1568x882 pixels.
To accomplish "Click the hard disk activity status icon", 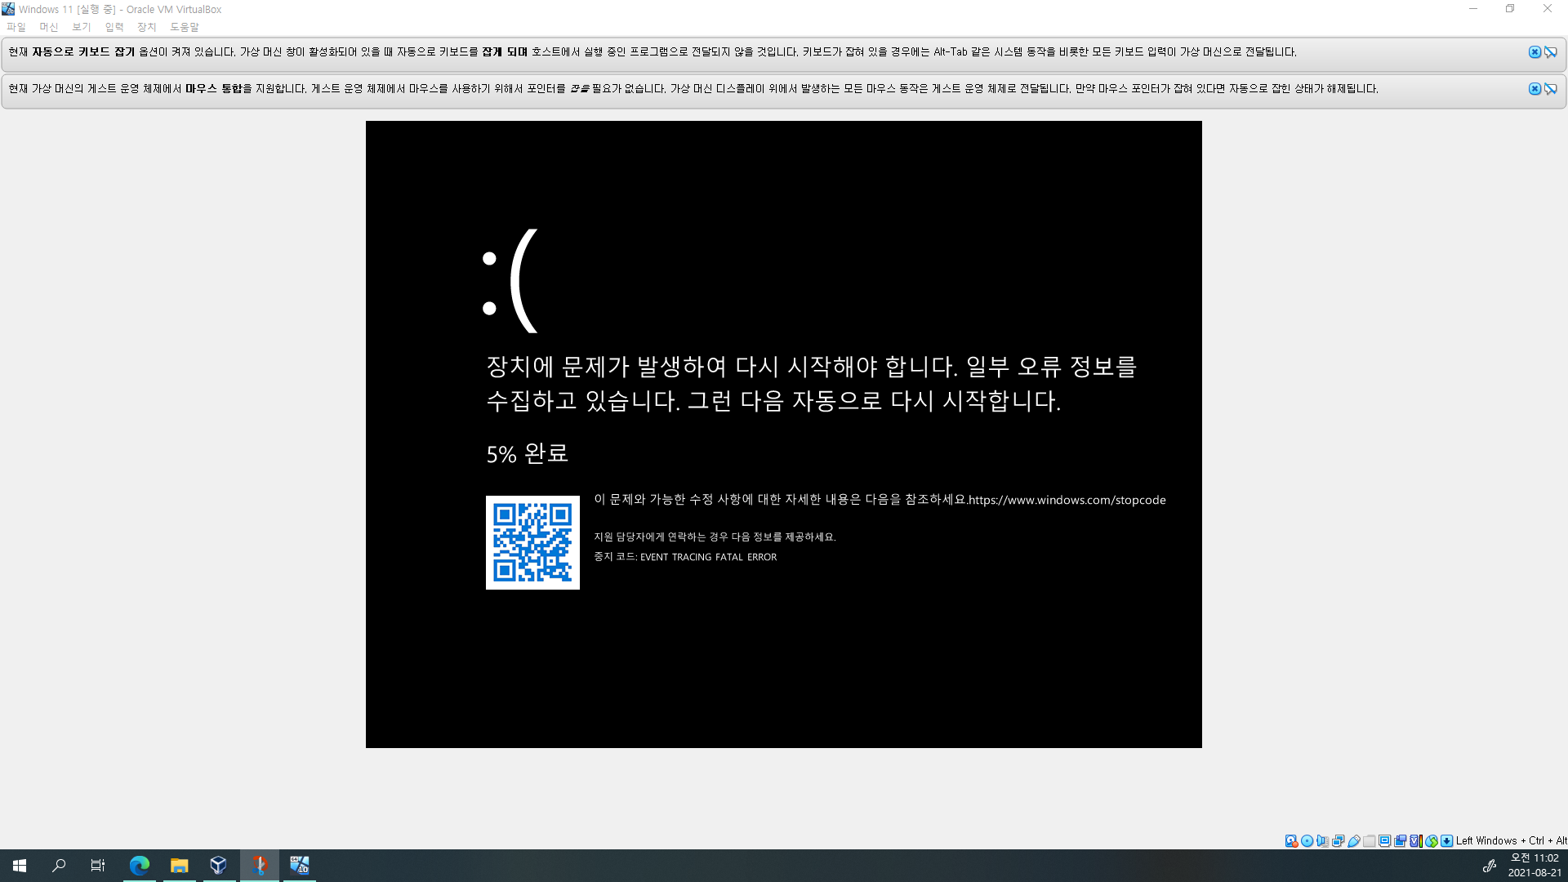I will [x=1291, y=840].
